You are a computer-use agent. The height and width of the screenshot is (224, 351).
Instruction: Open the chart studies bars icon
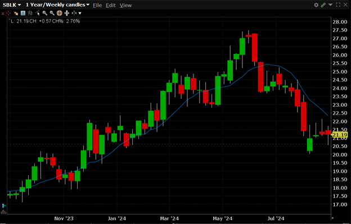click(x=30, y=13)
